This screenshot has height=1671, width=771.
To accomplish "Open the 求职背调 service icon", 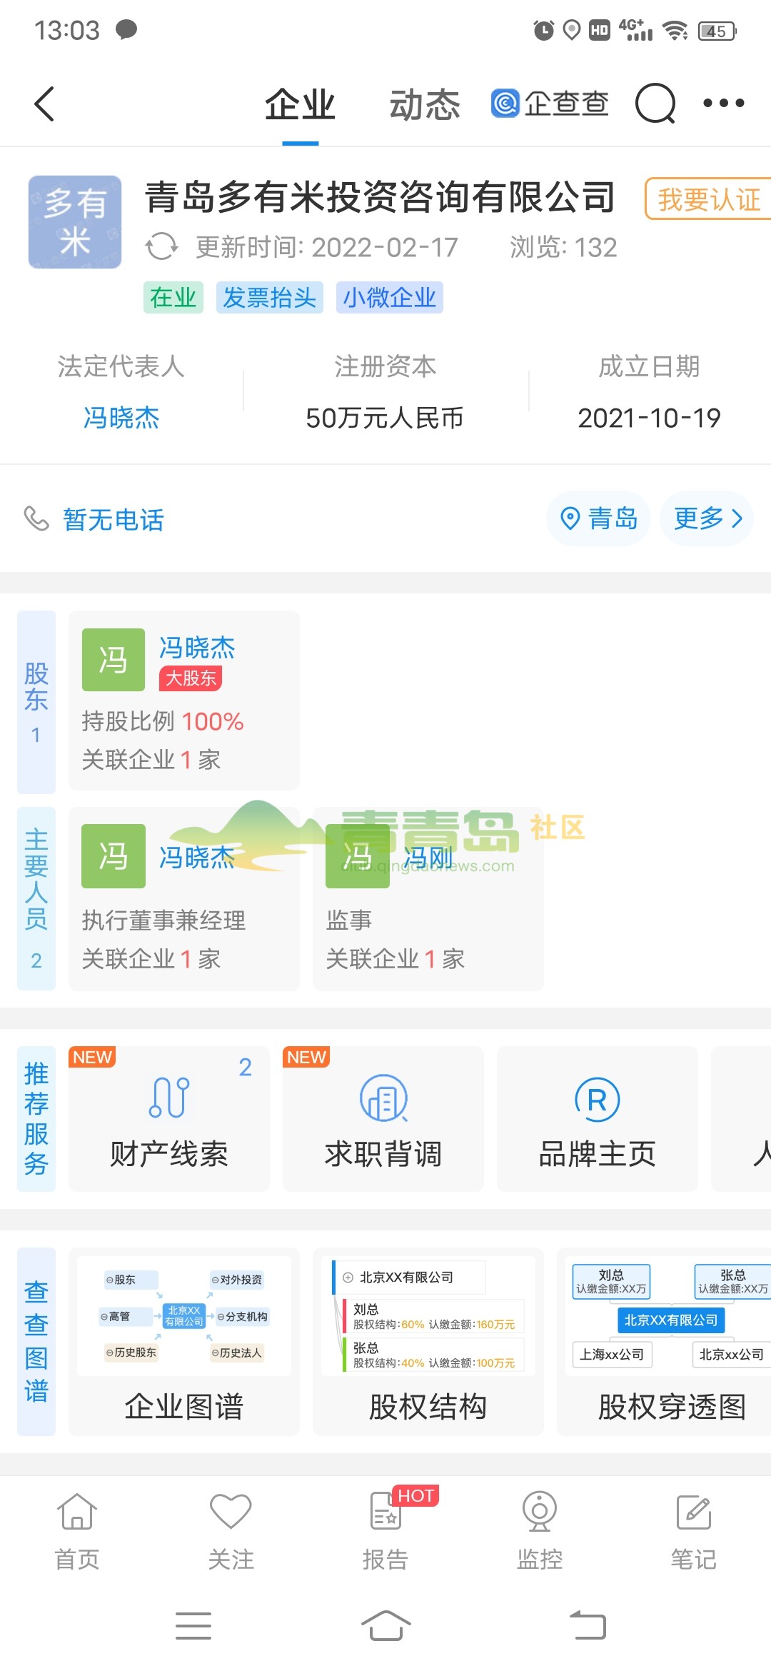I will pyautogui.click(x=383, y=1098).
